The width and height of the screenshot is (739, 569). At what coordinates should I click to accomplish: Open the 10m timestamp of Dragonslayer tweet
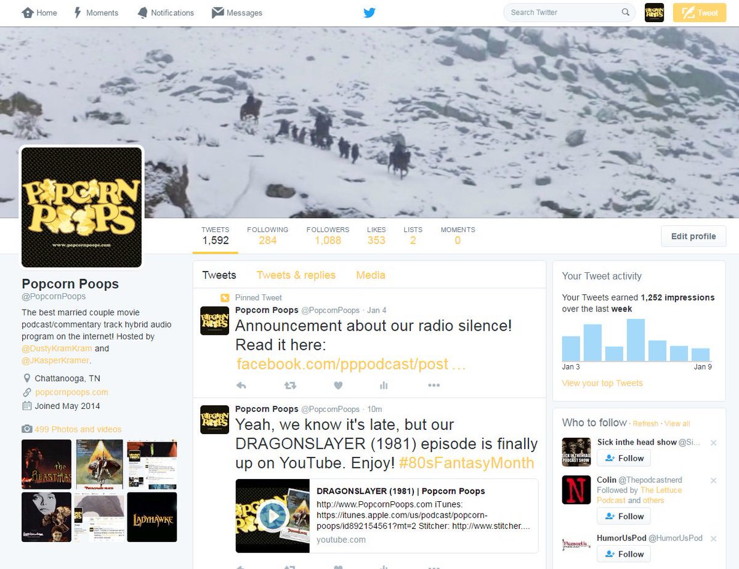tap(374, 409)
